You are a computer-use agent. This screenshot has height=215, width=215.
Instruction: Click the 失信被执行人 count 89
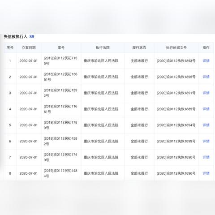click(32, 37)
